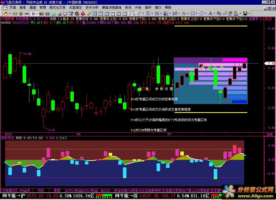This screenshot has height=200, width=276.
Task: Click the lion head icon
Action: pyautogui.click(x=77, y=13)
